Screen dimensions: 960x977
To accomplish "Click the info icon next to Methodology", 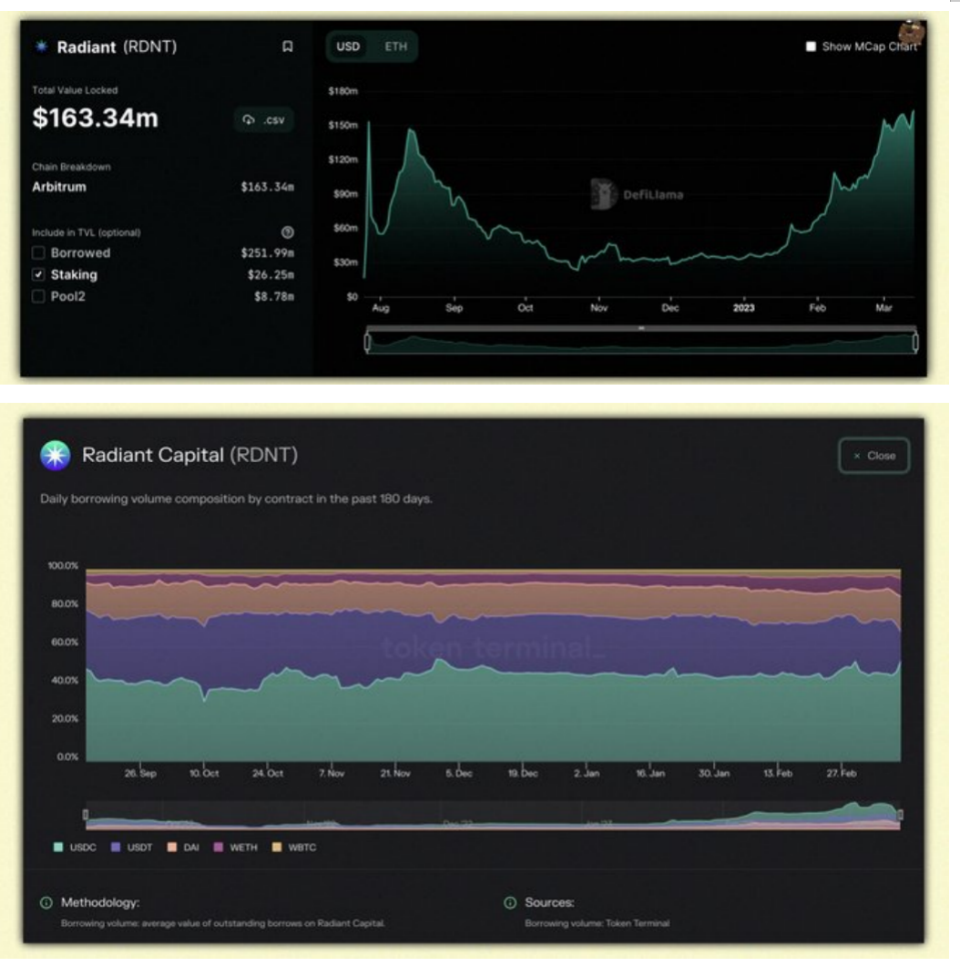I will (46, 902).
